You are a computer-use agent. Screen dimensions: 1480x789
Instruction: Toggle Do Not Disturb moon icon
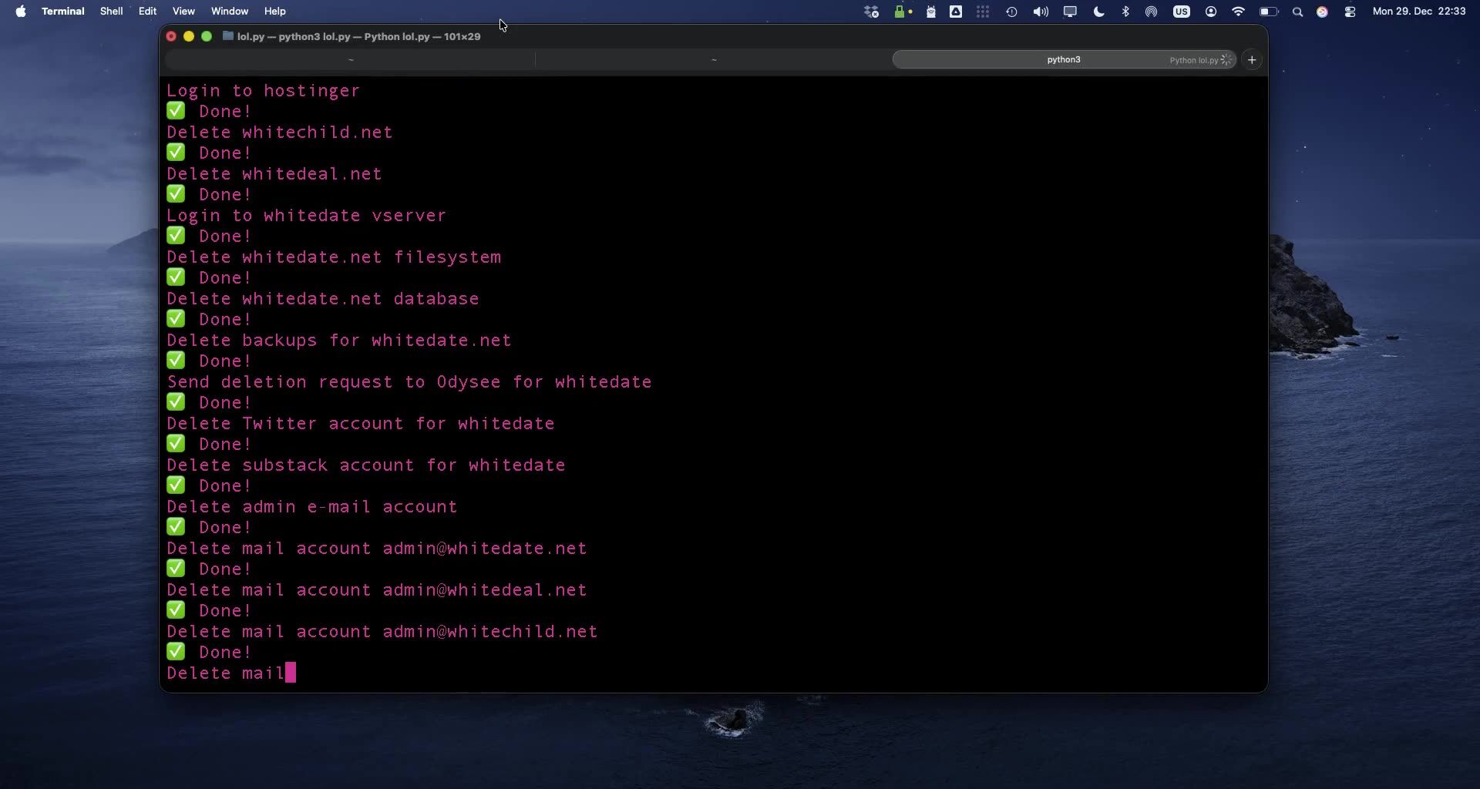click(x=1099, y=12)
